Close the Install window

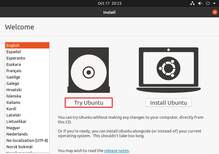pyautogui.click(x=215, y=12)
